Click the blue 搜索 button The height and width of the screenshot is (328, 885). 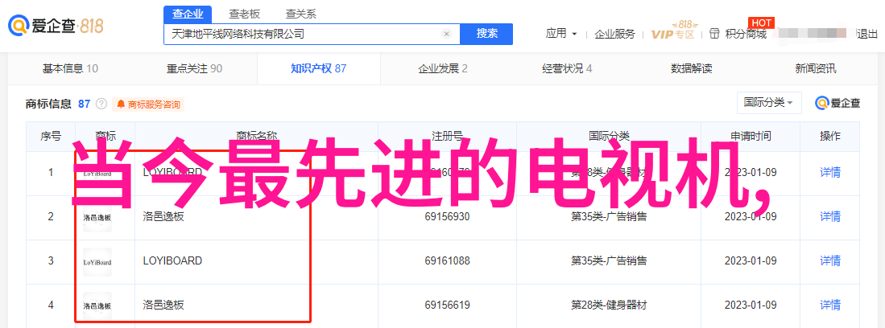(486, 34)
